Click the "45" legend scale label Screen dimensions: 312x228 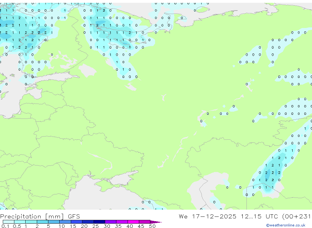coord(141,226)
